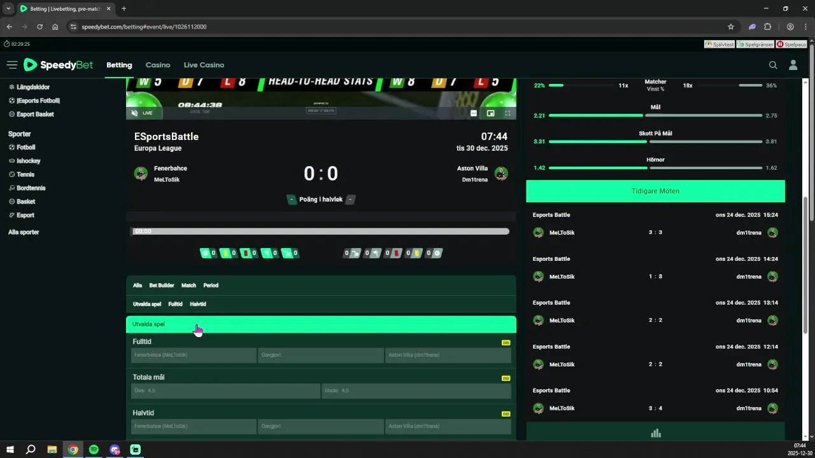This screenshot has height=458, width=815.
Task: Click Fenerbahce MeLToSik player avatar
Action: 141,174
